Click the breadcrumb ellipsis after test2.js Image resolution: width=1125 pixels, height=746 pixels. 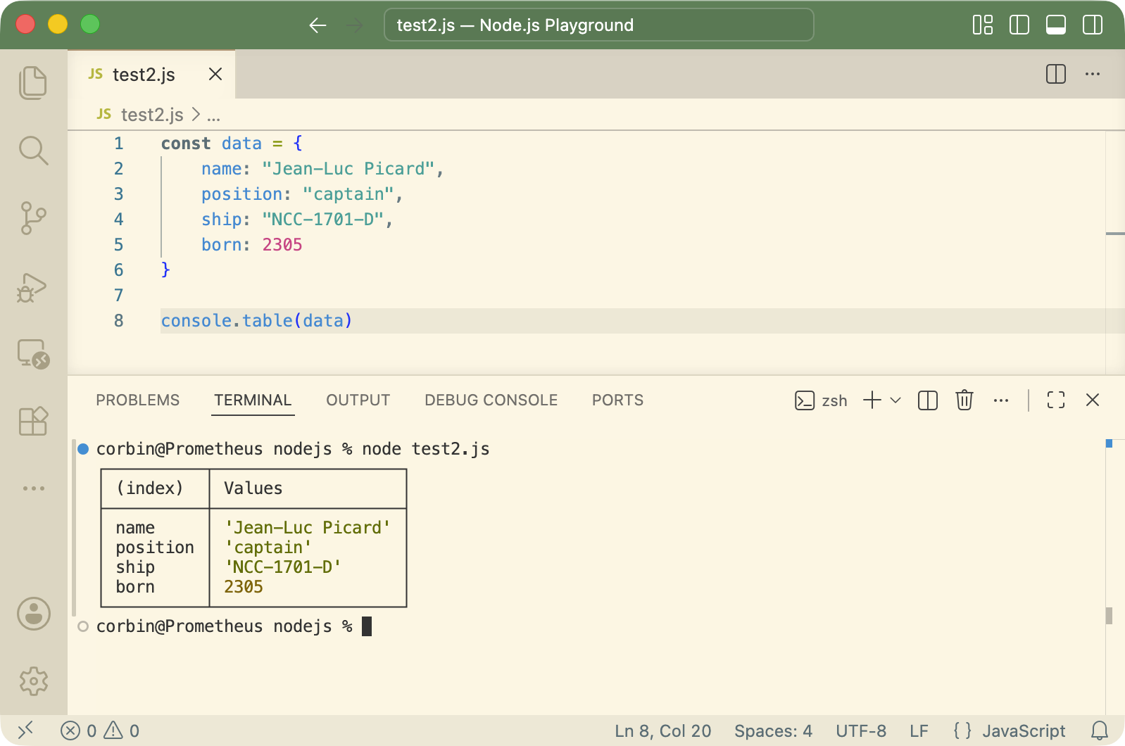point(213,115)
